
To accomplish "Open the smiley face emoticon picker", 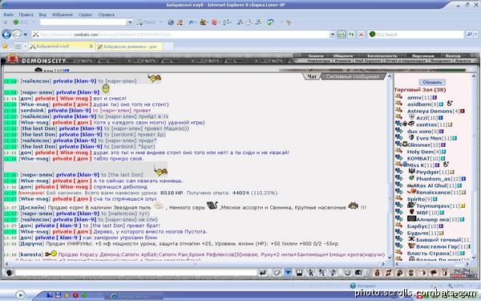I will pyautogui.click(x=347, y=272).
